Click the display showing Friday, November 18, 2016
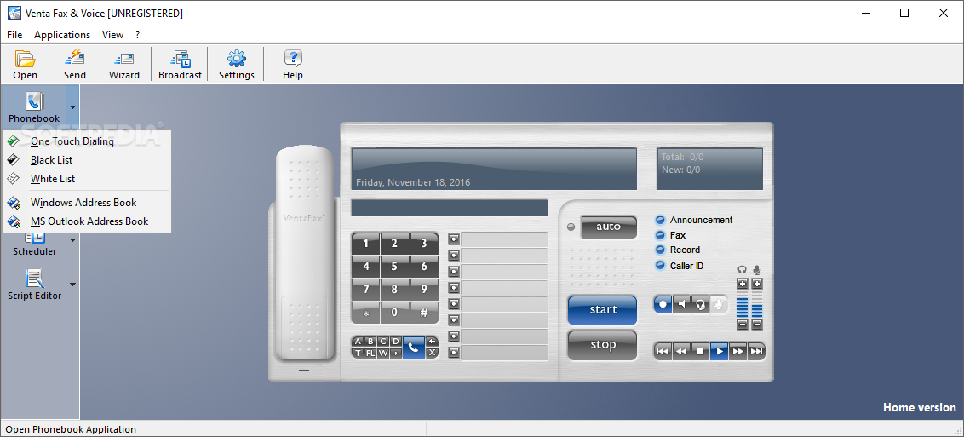964x437 pixels. 494,169
